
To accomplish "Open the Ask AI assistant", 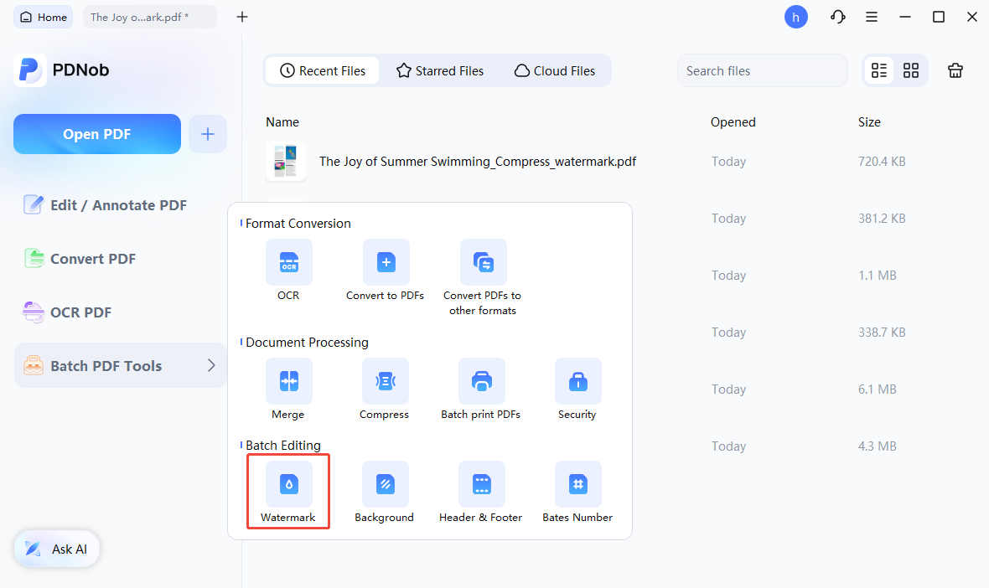I will tap(57, 549).
